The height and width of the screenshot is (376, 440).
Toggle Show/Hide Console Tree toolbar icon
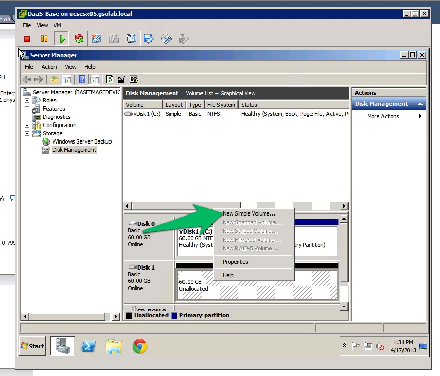pos(67,79)
